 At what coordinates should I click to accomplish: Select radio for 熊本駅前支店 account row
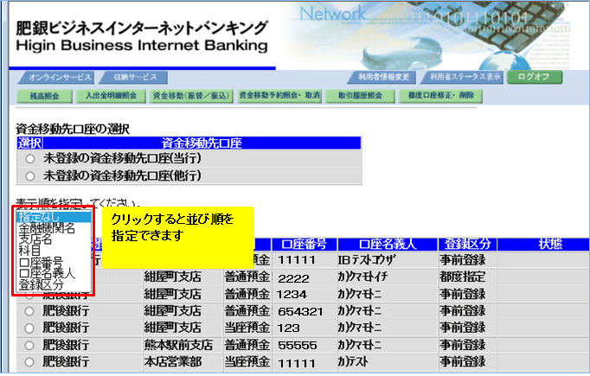[30, 343]
